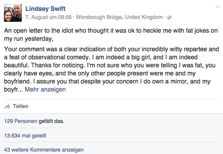Open Lindsey Swift's profile picture
The width and height of the screenshot is (223, 154).
pos(13,13)
